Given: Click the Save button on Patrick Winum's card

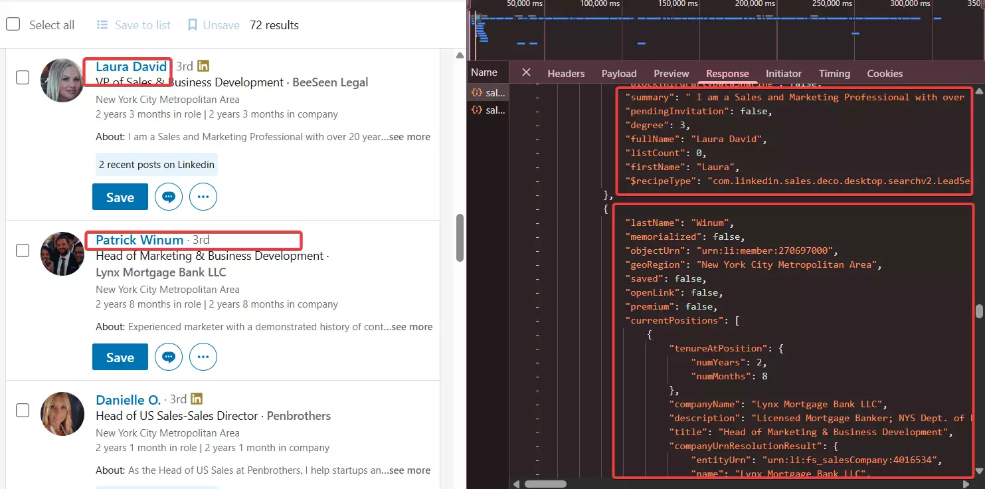Looking at the screenshot, I should tap(120, 357).
